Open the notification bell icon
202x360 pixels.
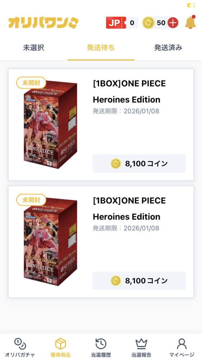(x=190, y=22)
